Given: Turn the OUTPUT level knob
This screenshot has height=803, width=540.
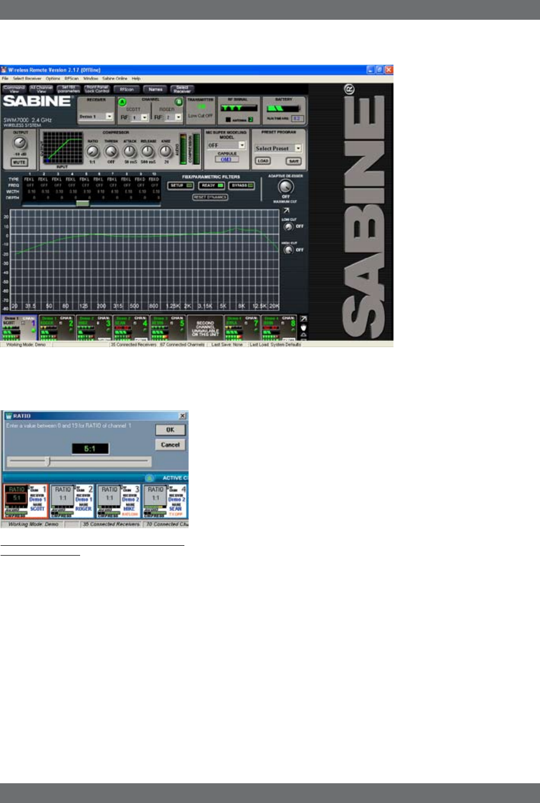Looking at the screenshot, I should tap(20, 144).
